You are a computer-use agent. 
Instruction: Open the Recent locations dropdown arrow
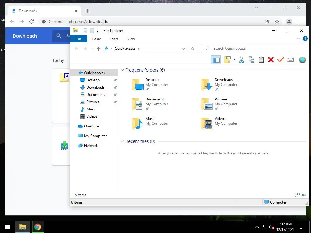92,49
